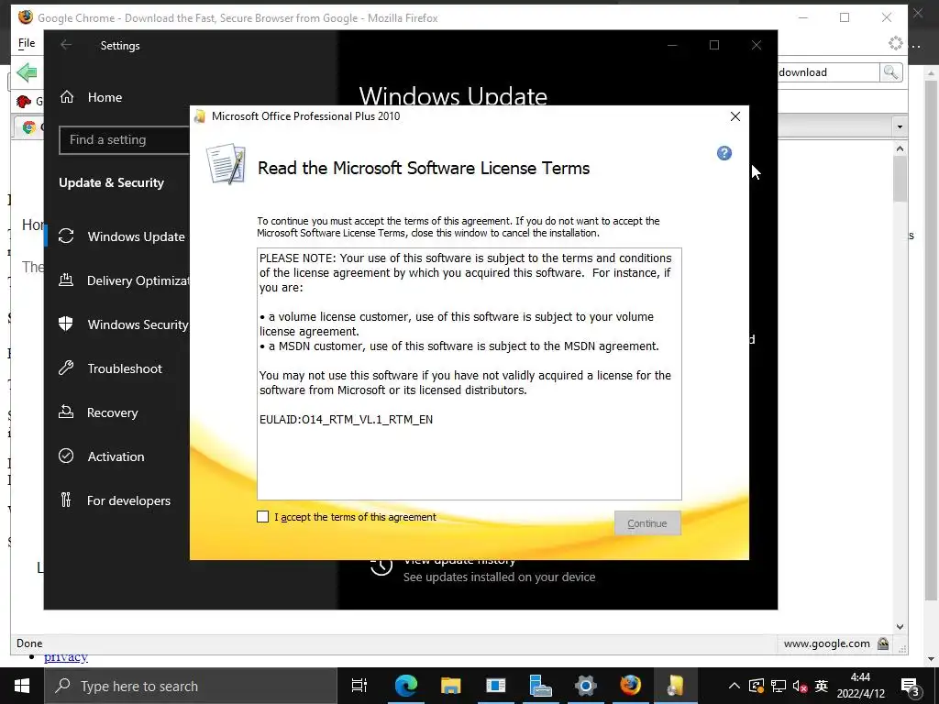Screen dimensions: 939x704
Task: Click the Firefox search box containing 'download'
Action: pos(828,72)
